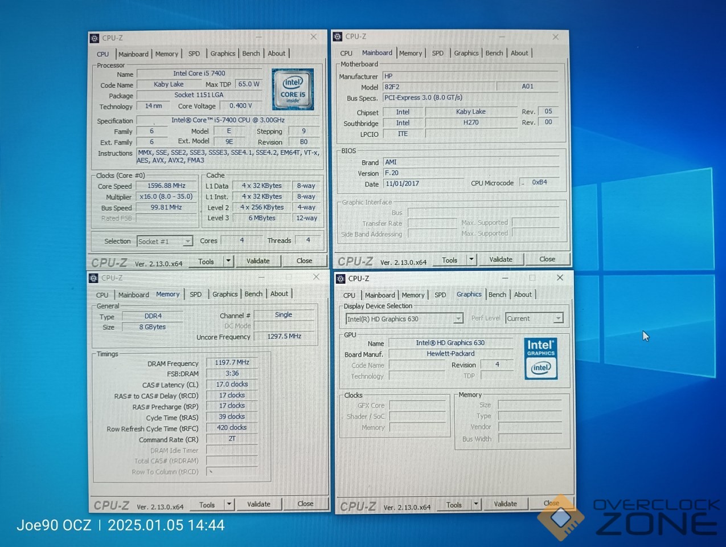This screenshot has width=726, height=547.
Task: Open the Tools dropdown arrow in the Memory timings window
Action: click(229, 504)
